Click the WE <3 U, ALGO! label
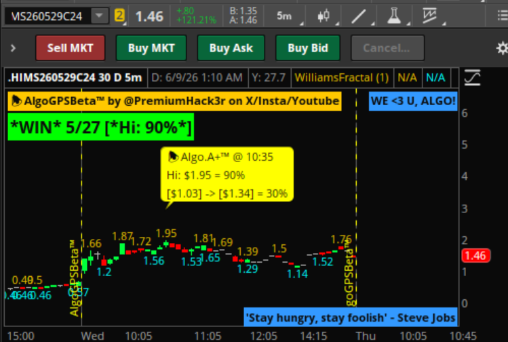 tap(413, 101)
